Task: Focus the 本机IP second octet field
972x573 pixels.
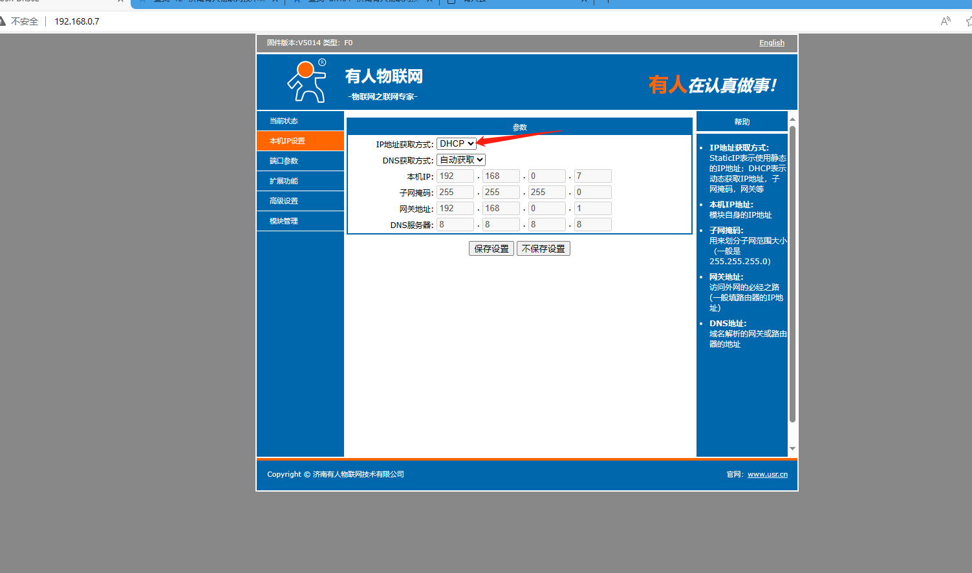Action: (x=501, y=176)
